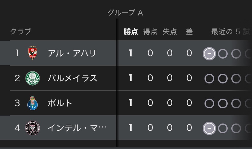Open パルメイラス team name link
The width and height of the screenshot is (252, 149).
point(72,78)
